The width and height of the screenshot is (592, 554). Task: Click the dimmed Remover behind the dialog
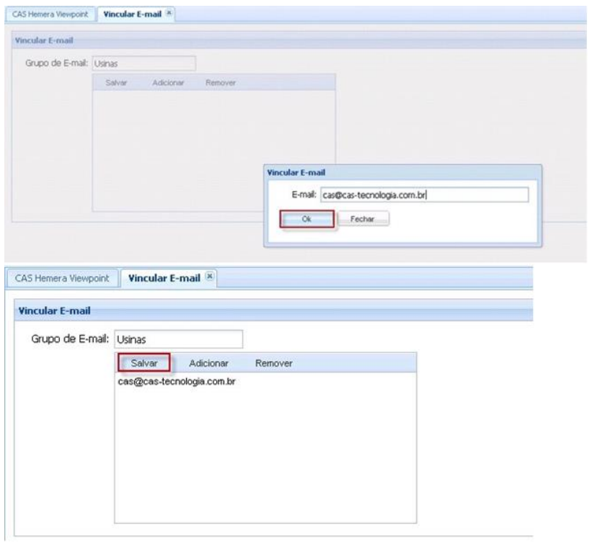click(221, 84)
